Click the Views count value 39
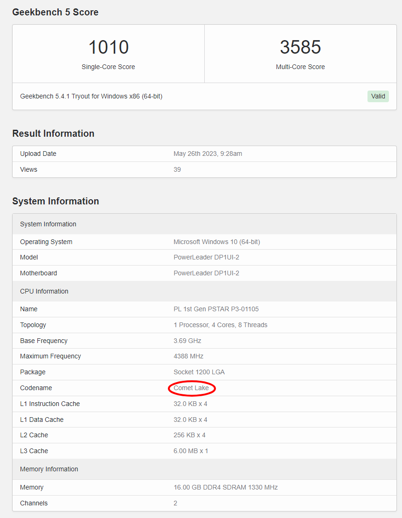Screen dimensions: 402x518 (x=177, y=169)
